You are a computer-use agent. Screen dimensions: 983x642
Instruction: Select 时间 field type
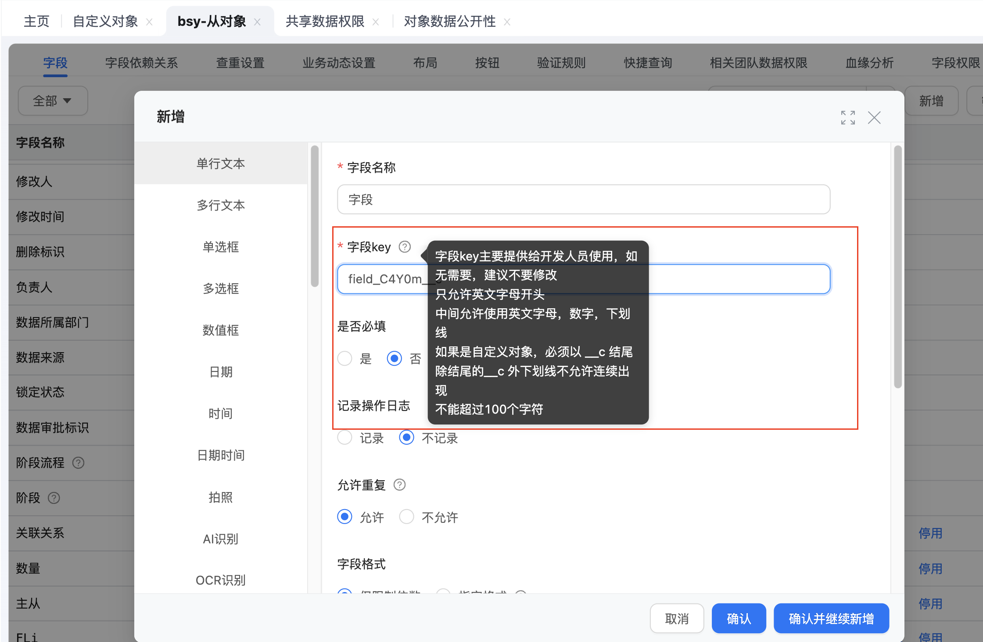click(221, 413)
